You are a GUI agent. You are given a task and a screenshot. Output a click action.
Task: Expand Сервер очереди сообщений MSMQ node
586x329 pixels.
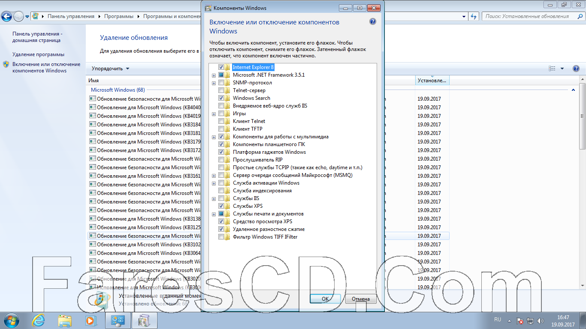[214, 176]
